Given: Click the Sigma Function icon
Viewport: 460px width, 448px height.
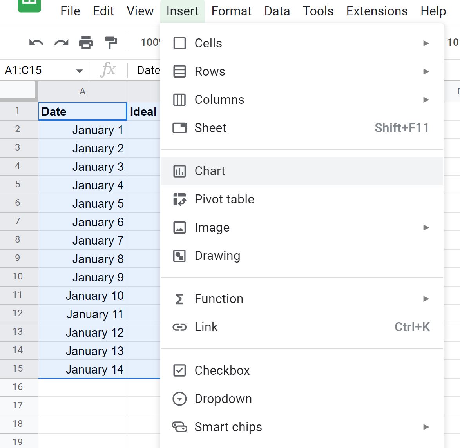Looking at the screenshot, I should point(179,299).
